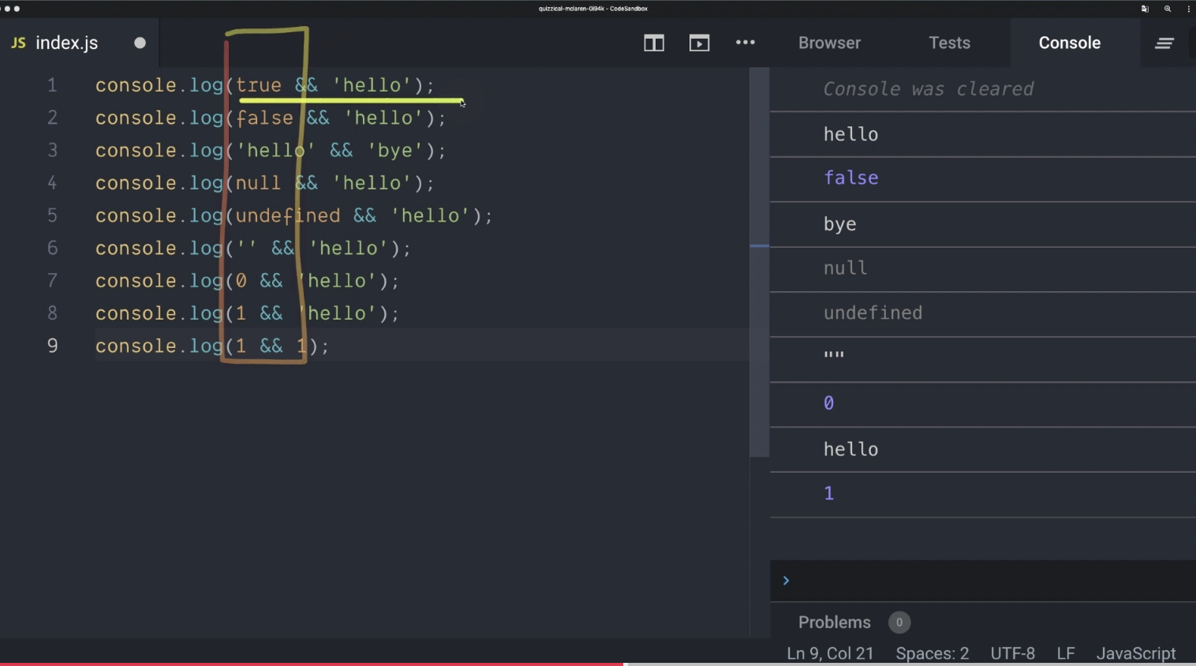Click 'hello' string in line 6

point(348,248)
